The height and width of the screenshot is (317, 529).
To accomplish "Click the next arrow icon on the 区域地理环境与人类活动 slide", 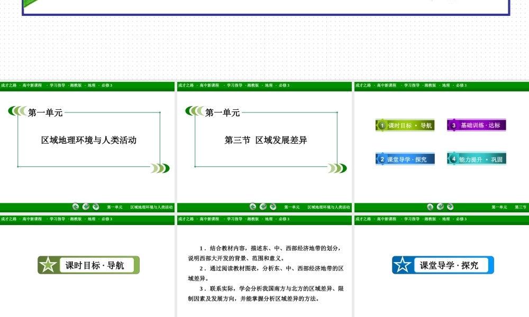I will pos(96,207).
